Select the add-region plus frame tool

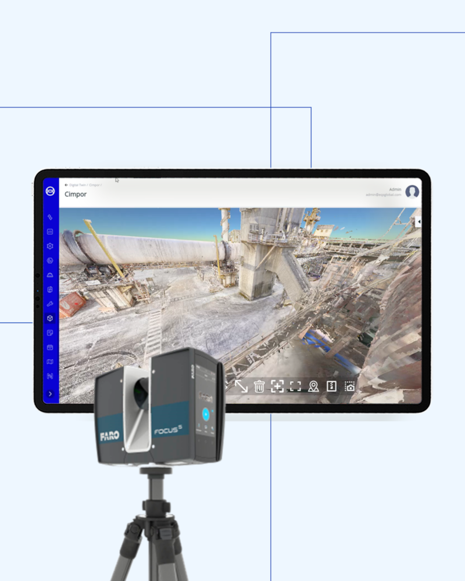[x=277, y=386]
